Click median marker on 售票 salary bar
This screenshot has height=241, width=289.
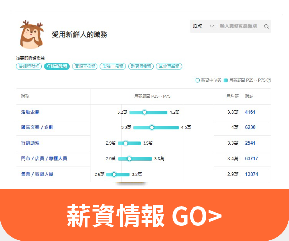[114, 174]
